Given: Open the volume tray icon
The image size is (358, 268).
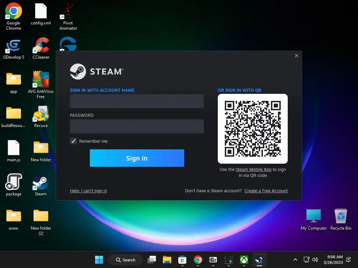Looking at the screenshot, I should pyautogui.click(x=315, y=260).
